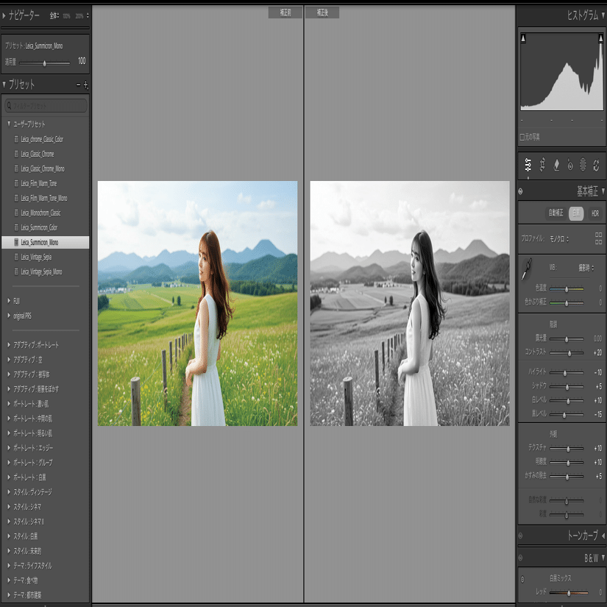Expand the Navigator panel
This screenshot has height=607, width=607.
click(4, 15)
